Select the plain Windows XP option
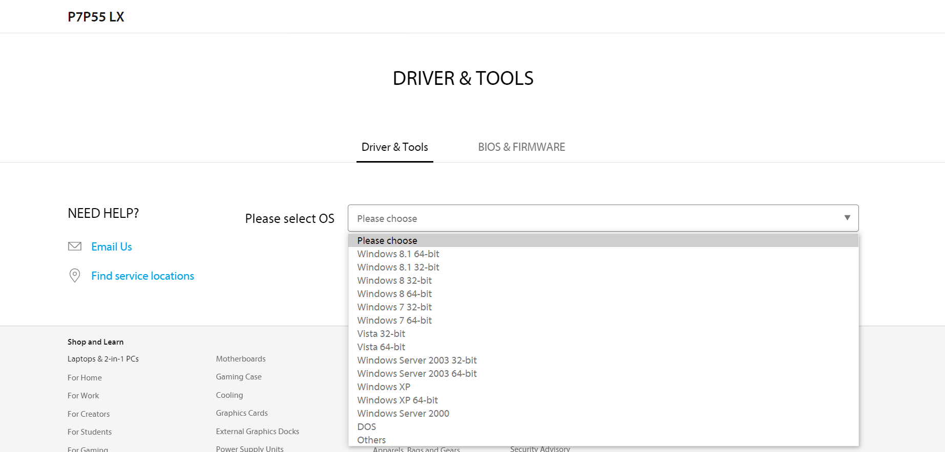 pyautogui.click(x=603, y=387)
